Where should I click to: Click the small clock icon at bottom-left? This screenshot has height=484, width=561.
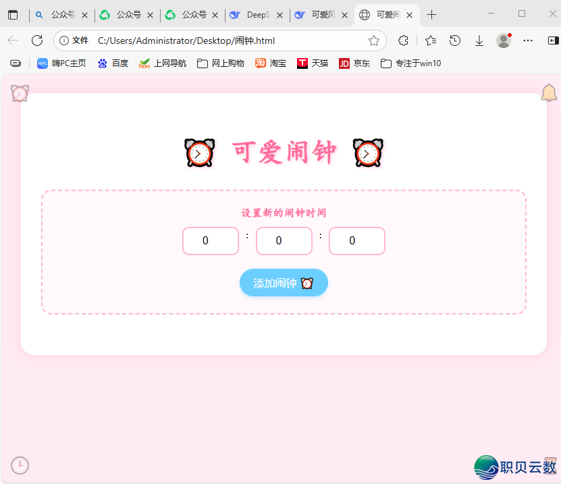[x=19, y=465]
